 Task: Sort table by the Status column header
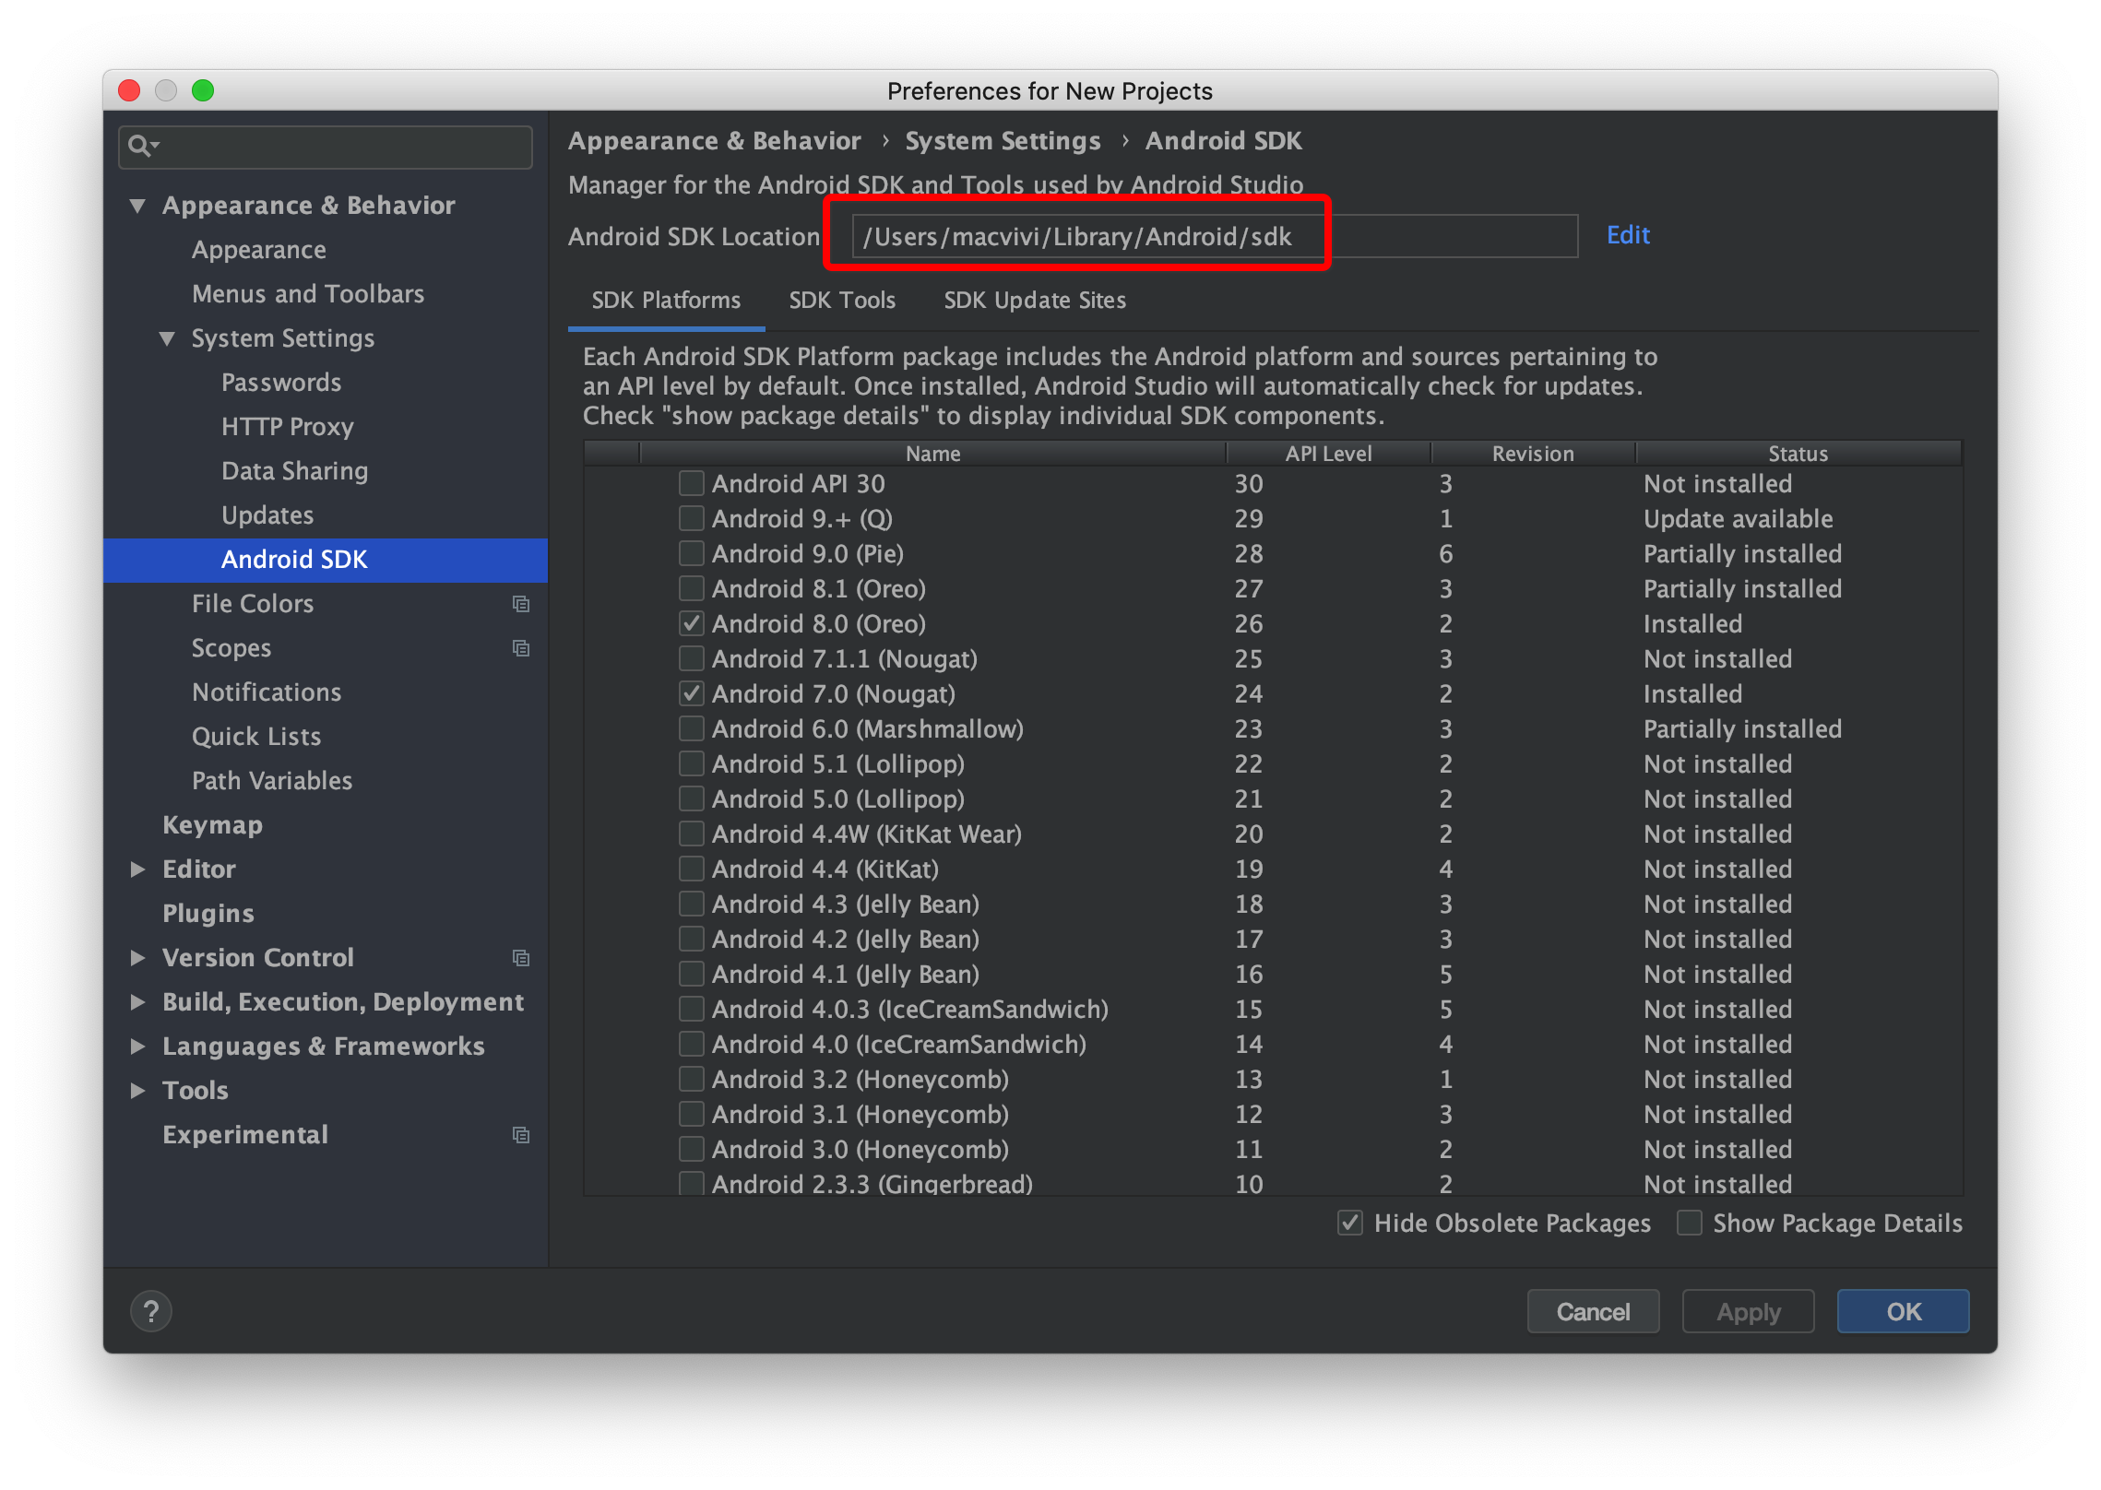coord(1798,454)
